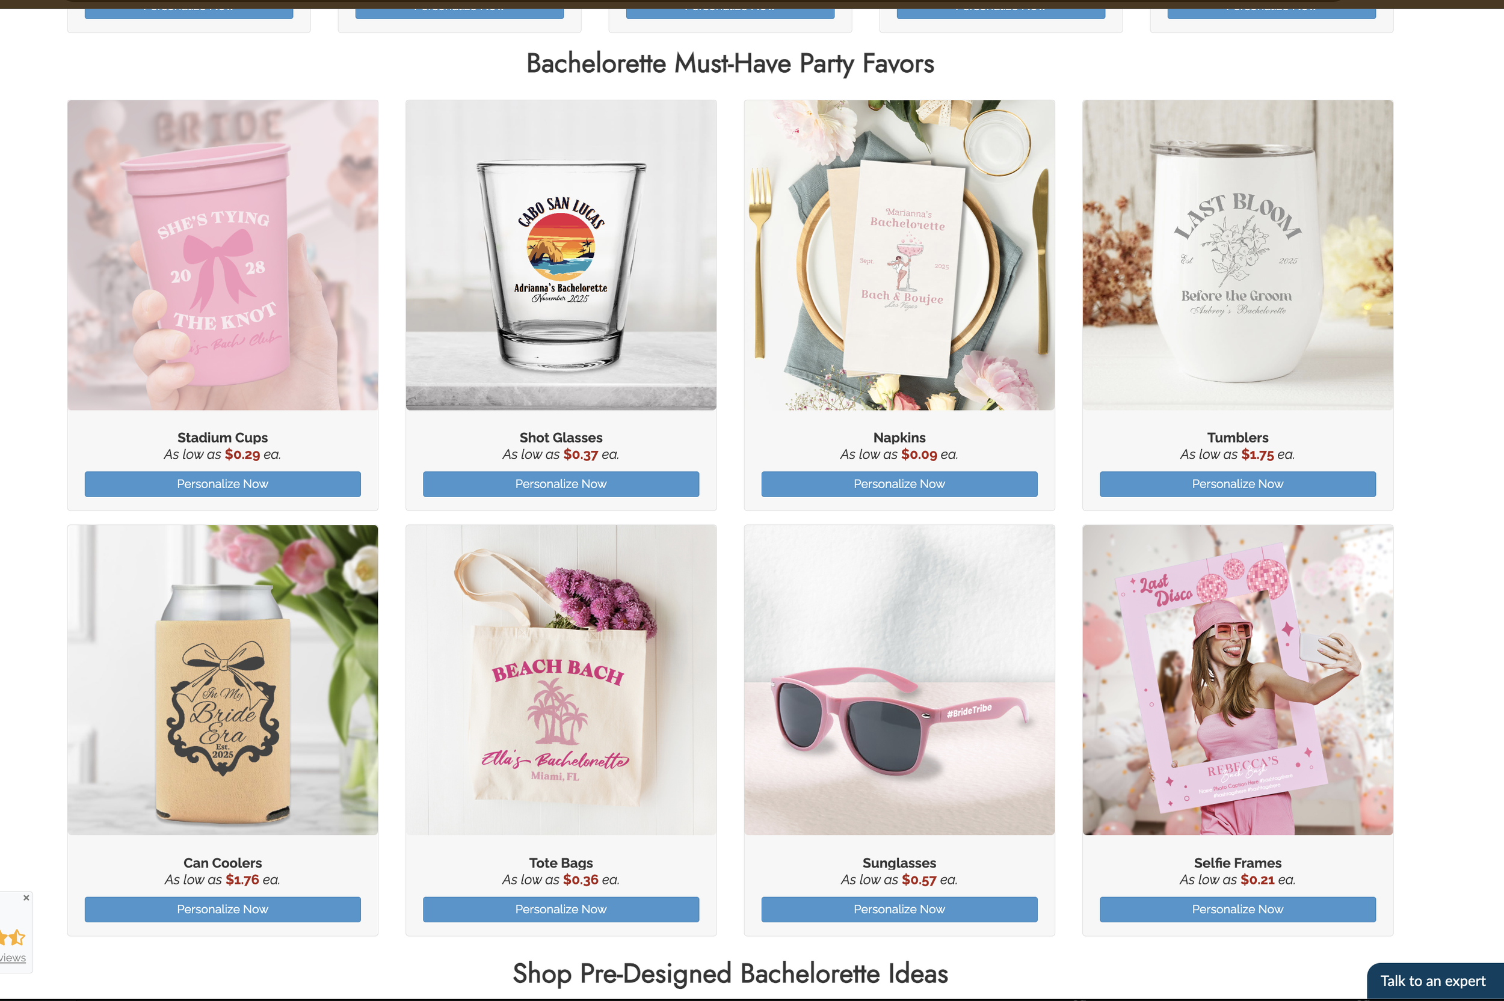The height and width of the screenshot is (1001, 1504).
Task: Open the Napkins title link
Action: tap(899, 438)
